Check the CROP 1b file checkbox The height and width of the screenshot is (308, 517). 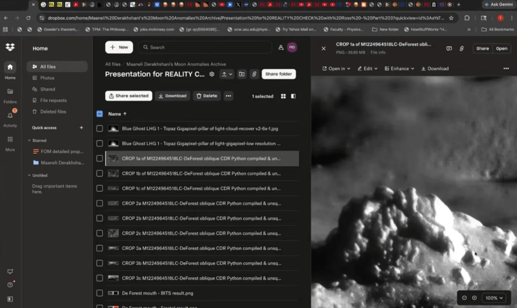tap(100, 173)
